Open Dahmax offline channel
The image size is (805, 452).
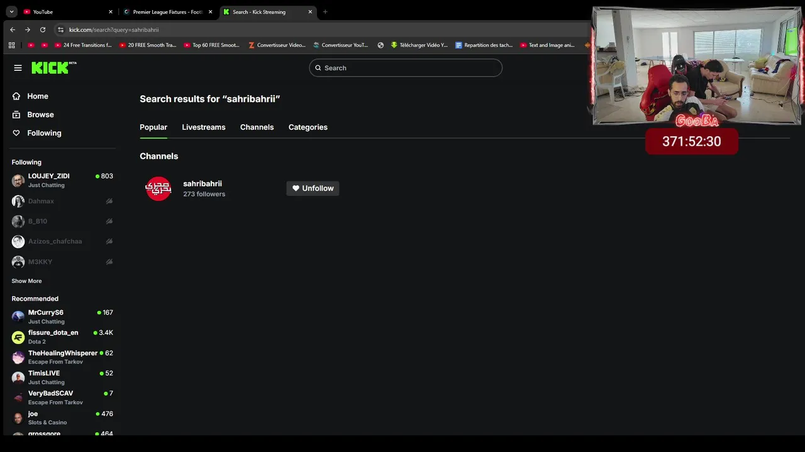(x=62, y=201)
